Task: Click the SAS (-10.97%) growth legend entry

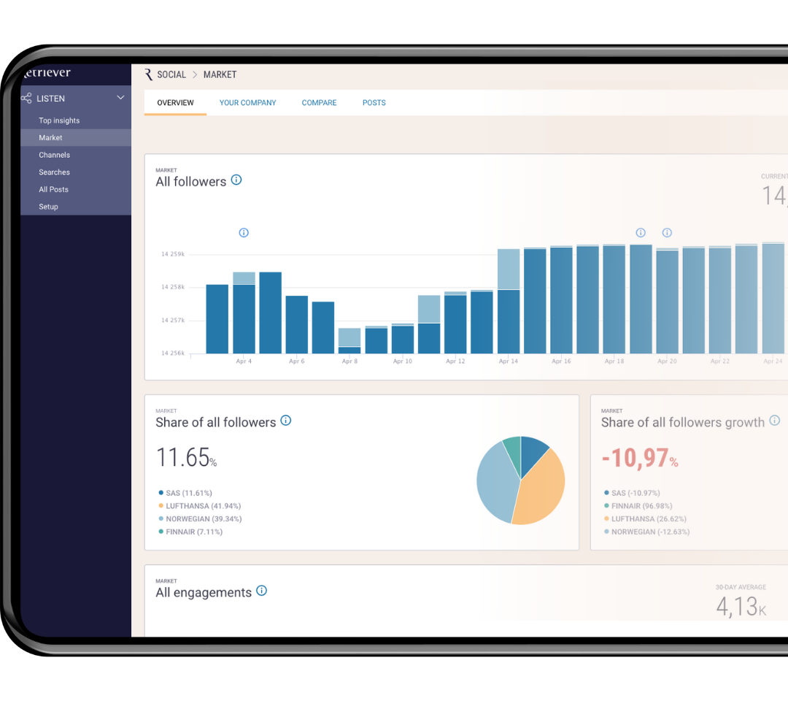Action: pyautogui.click(x=632, y=493)
